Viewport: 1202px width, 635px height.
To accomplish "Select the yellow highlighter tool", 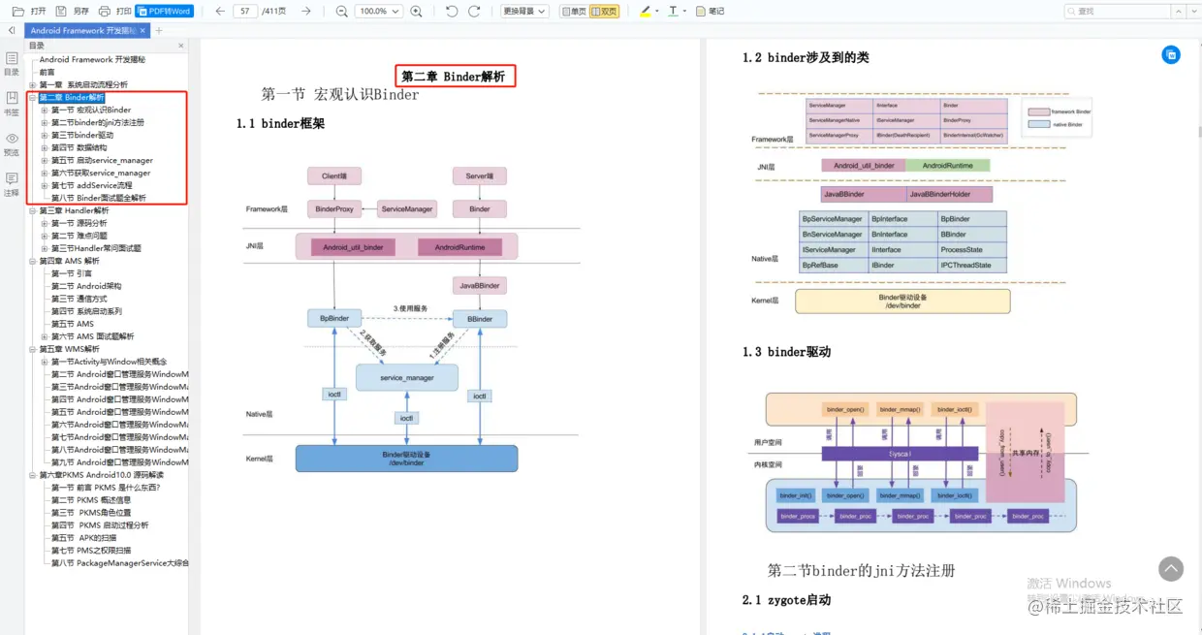I will (x=645, y=11).
